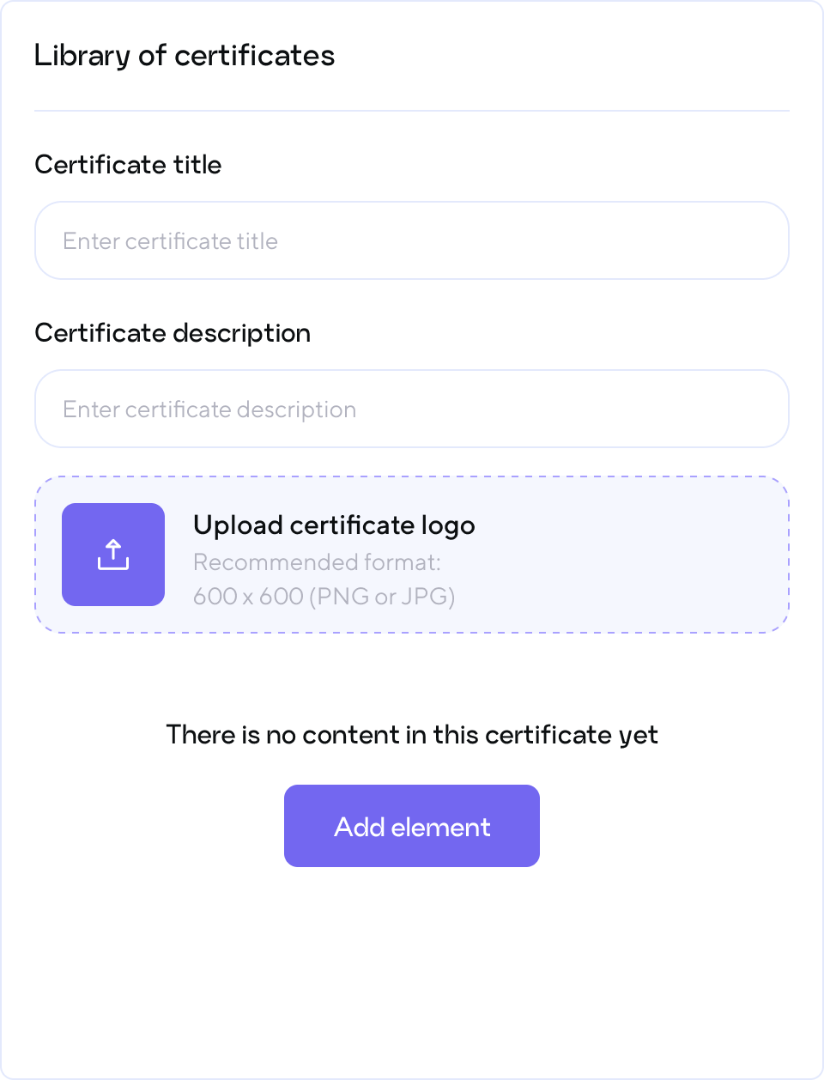Click the right end of title input field
824x1080 pixels.
[x=755, y=240]
